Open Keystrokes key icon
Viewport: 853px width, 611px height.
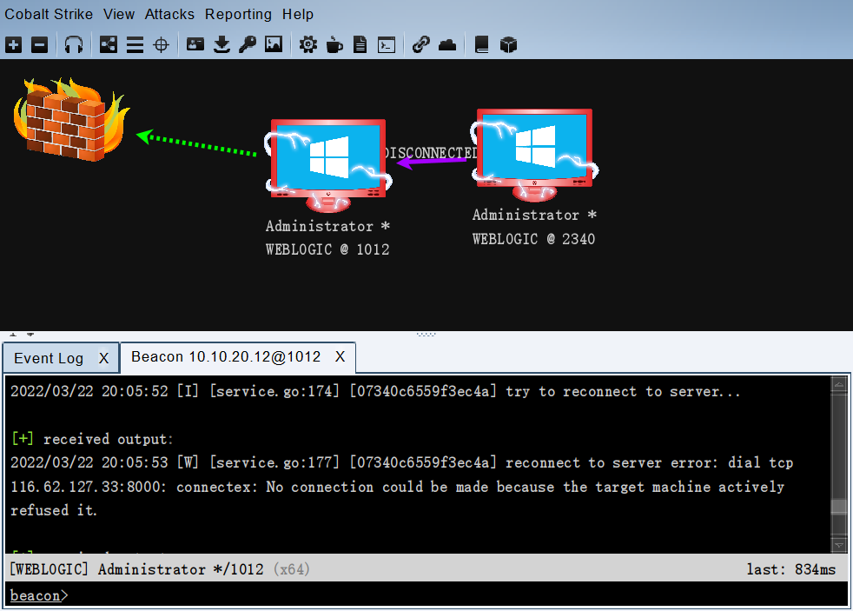248,44
